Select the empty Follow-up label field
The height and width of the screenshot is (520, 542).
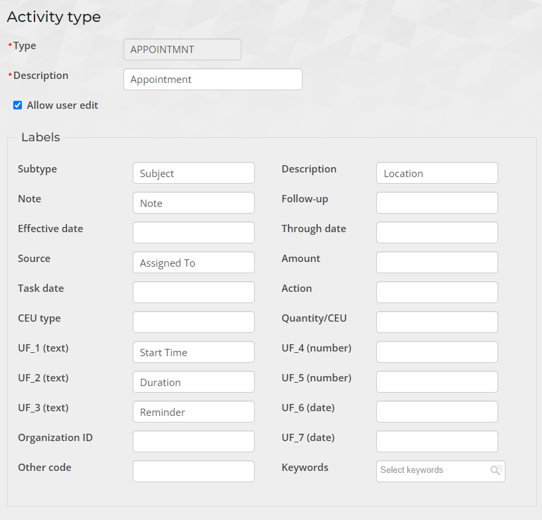point(437,202)
